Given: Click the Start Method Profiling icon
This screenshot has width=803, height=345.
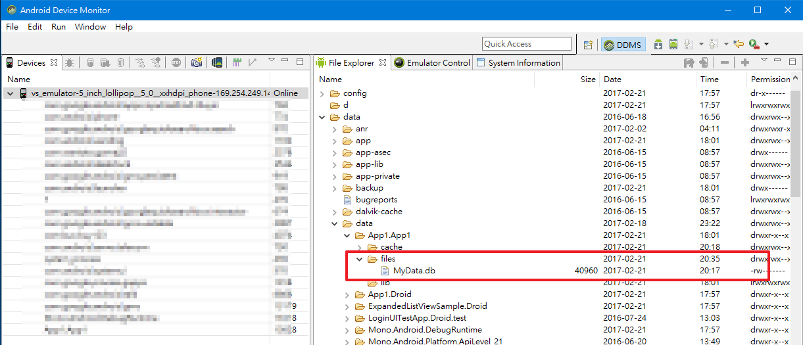Looking at the screenshot, I should click(156, 63).
